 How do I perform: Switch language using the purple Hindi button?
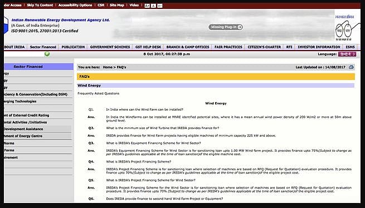coord(347,54)
